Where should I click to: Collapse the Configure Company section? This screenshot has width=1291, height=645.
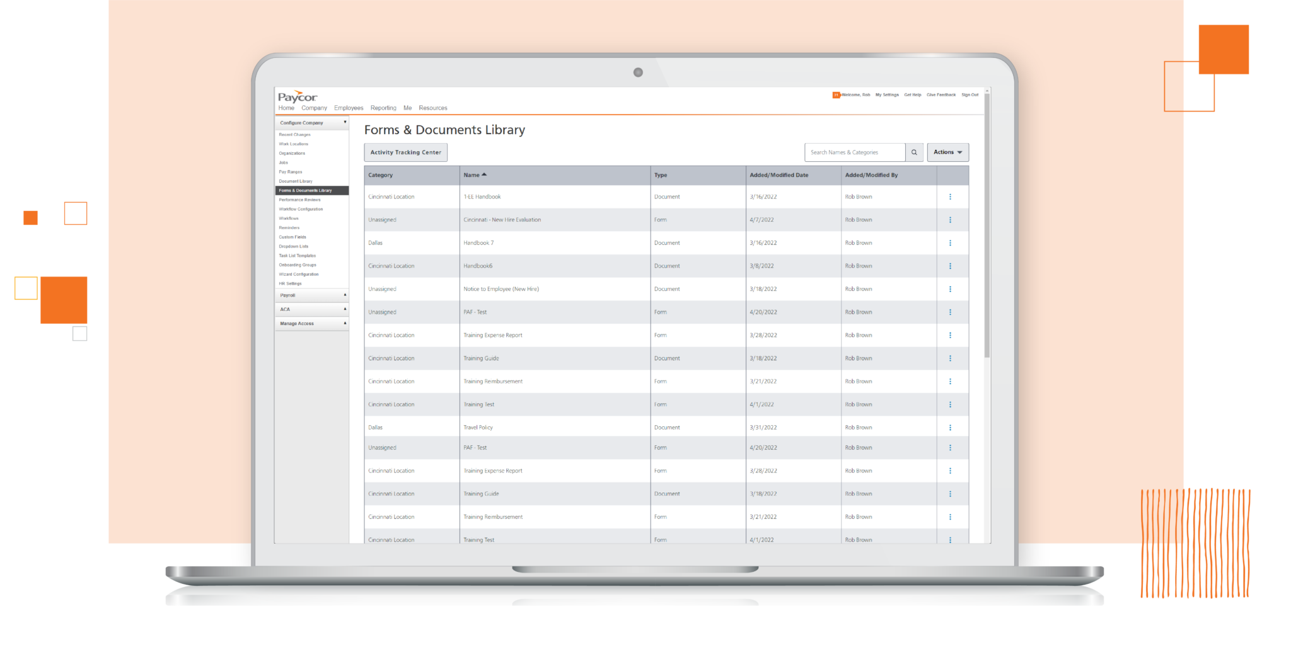pos(344,123)
